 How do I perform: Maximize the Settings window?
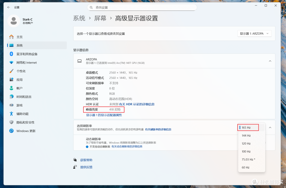coord(266,6)
